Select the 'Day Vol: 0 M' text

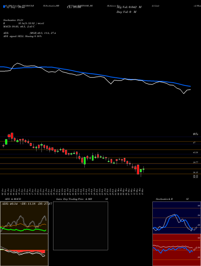[x=126, y=12]
